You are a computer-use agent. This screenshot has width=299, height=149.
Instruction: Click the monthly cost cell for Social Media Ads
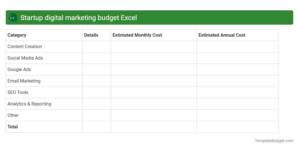[x=154, y=58]
